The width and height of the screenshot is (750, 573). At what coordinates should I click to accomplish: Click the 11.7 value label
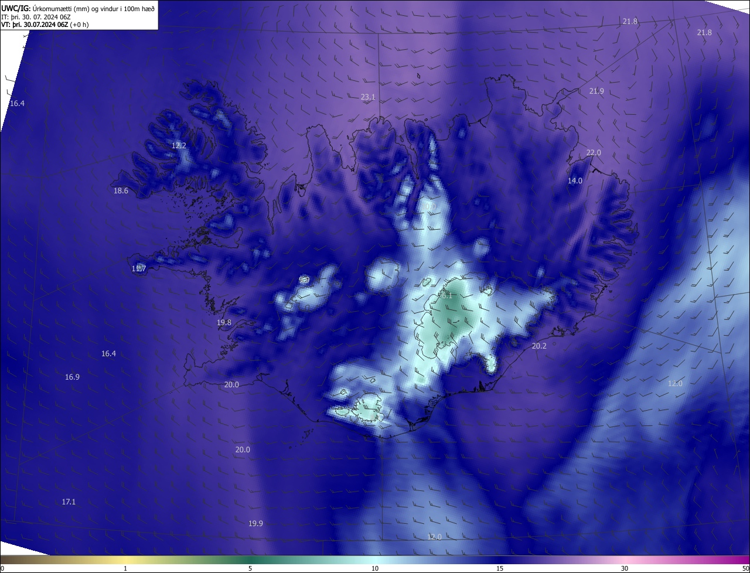139,269
